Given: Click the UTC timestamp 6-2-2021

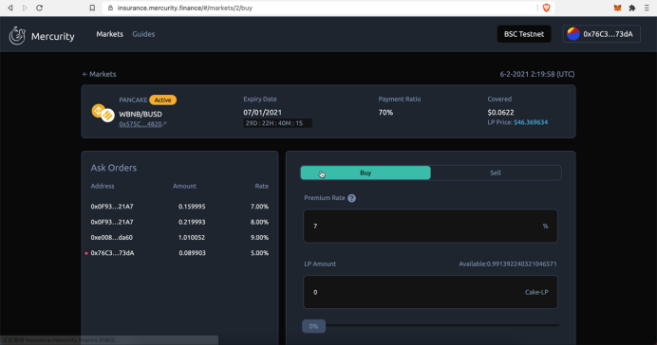Looking at the screenshot, I should tap(537, 74).
